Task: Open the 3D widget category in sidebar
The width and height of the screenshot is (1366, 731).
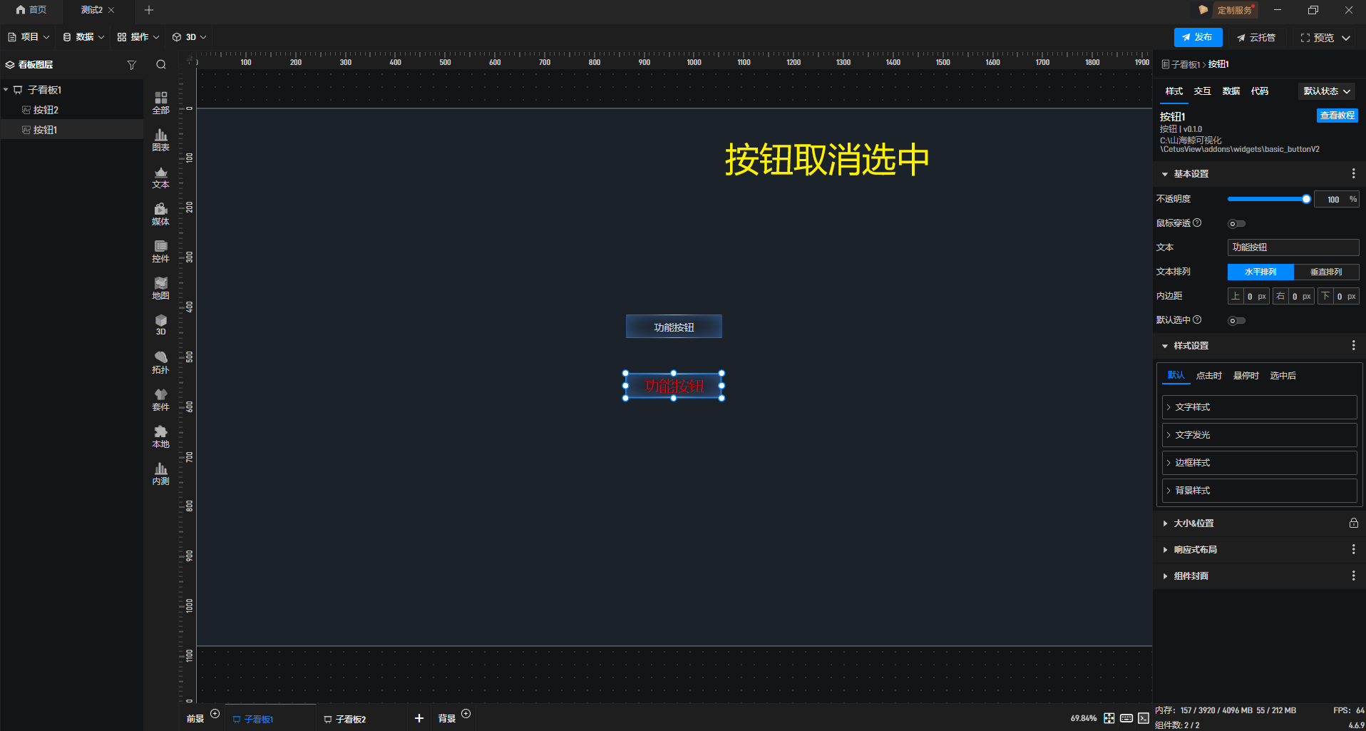Action: pyautogui.click(x=160, y=325)
